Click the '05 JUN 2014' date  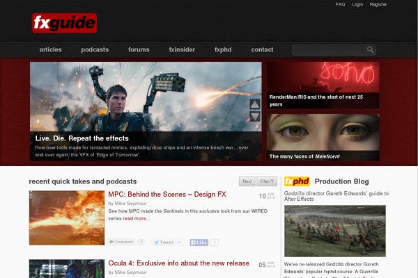point(267,265)
